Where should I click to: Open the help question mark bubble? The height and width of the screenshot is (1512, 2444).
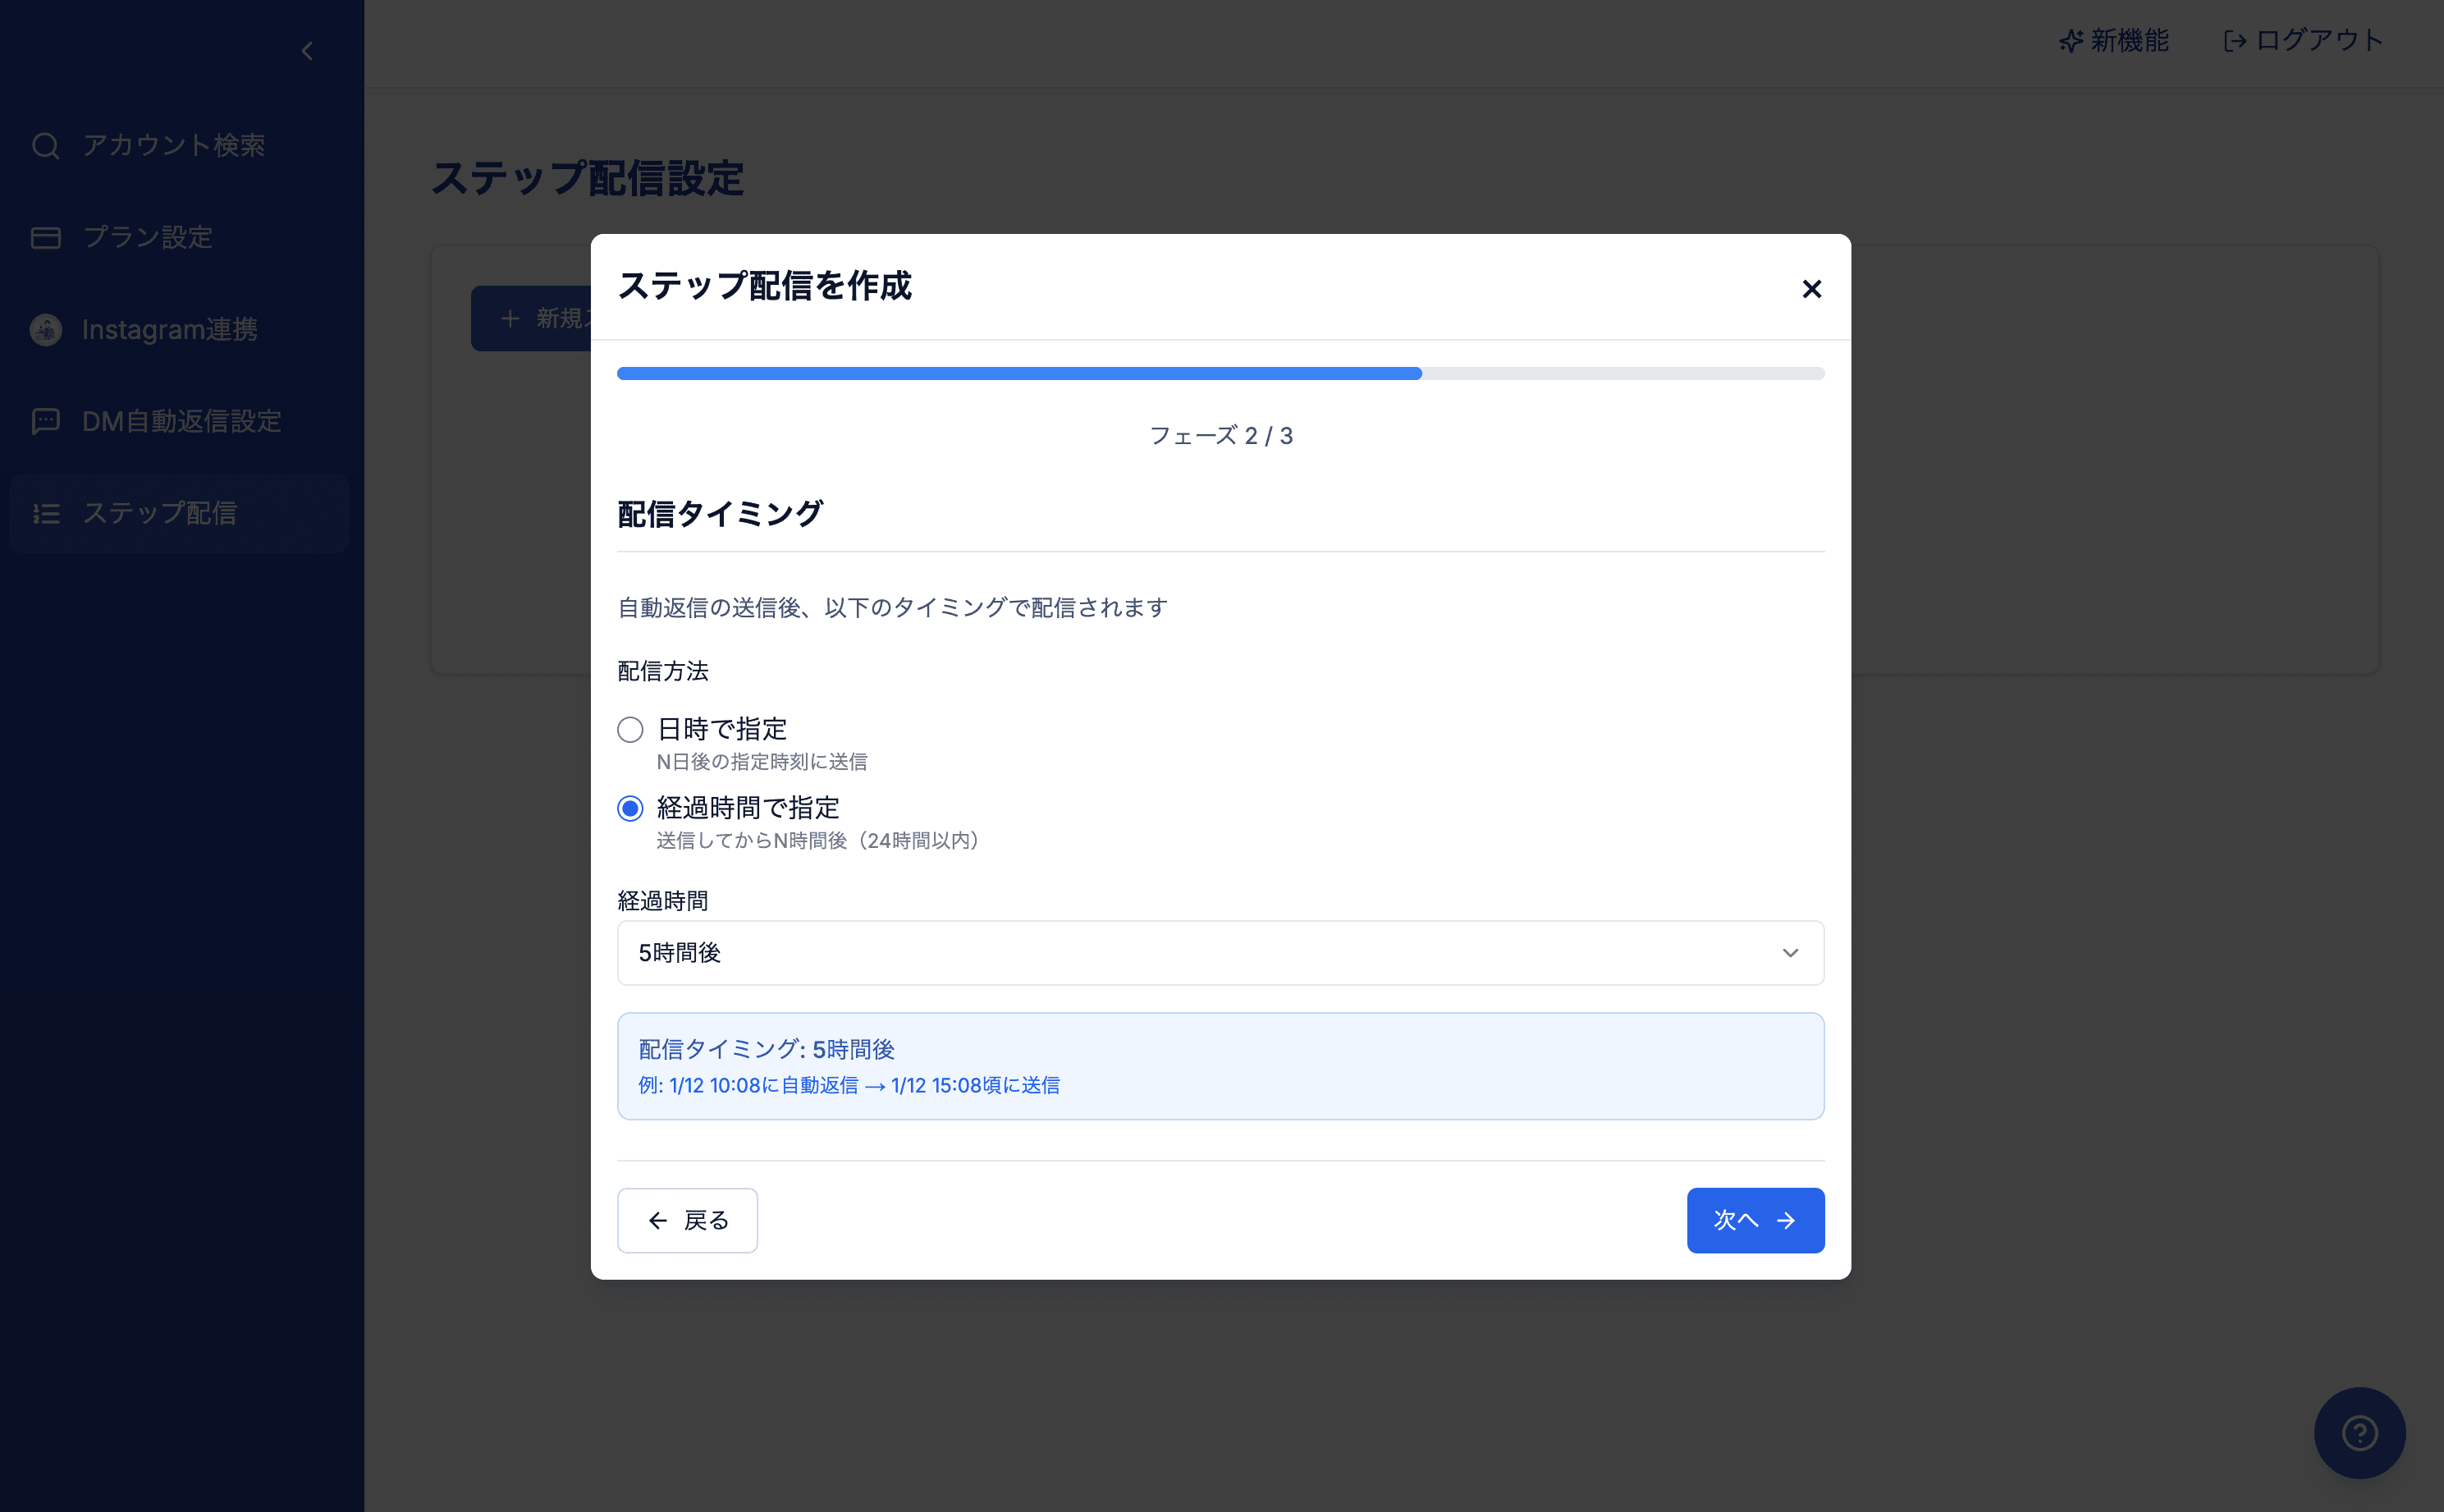tap(2359, 1432)
